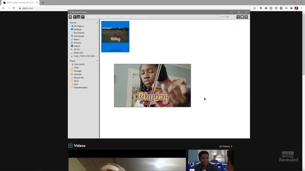Go forward in the browser
The image size is (305, 171).
click(x=9, y=8)
